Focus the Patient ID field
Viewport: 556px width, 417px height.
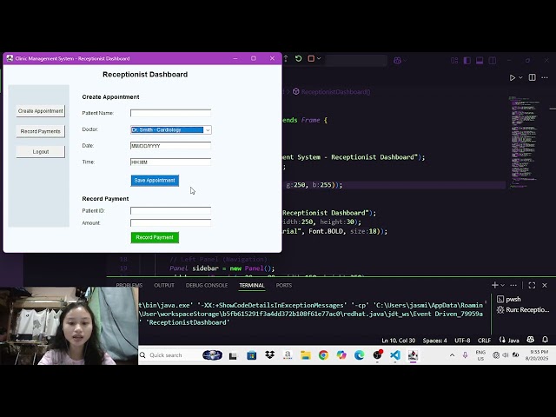point(170,210)
